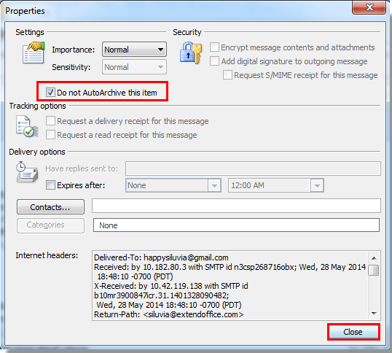
Task: Toggle Request a delivery receipt checkbox
Action: pos(50,121)
